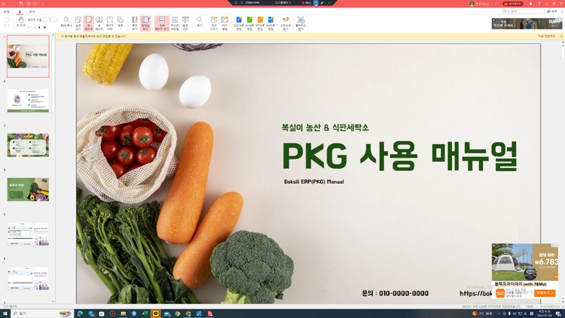
Task: Convert document with the DOCX icon
Action: 239,23
